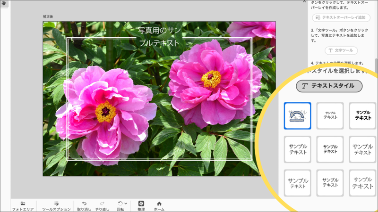Expand the rotate dropdown arrow
Screen dimensions: 378x212
click(126, 204)
